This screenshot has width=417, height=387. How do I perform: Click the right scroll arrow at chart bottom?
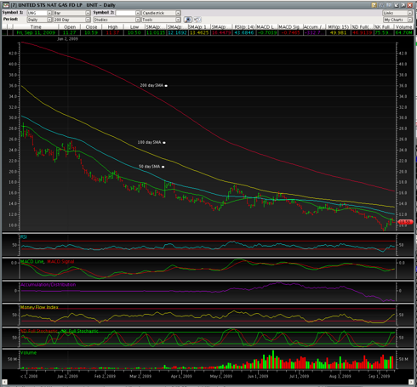(411, 382)
